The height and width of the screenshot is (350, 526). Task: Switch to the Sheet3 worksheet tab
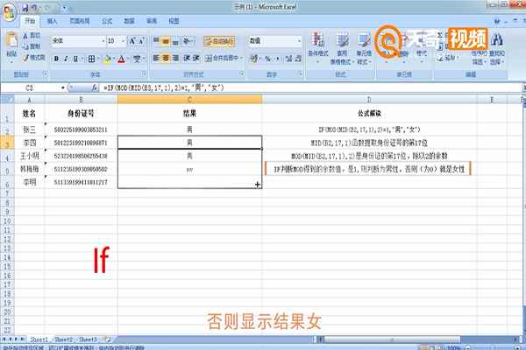coord(88,339)
